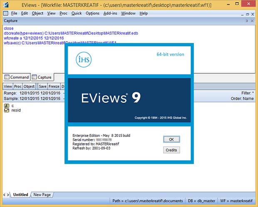Click the DB = db_master status entry
Screen dimensions: 258x207
point(201,201)
